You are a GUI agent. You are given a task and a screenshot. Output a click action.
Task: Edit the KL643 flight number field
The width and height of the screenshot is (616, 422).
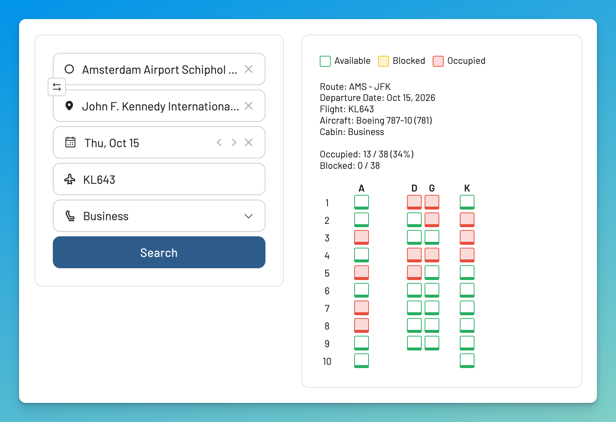pyautogui.click(x=159, y=179)
